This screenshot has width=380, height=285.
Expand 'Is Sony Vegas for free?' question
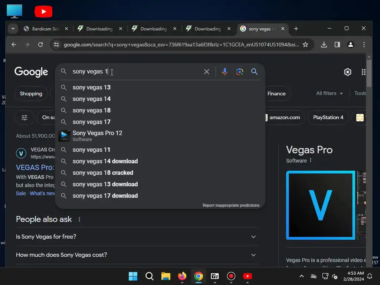coord(137,237)
